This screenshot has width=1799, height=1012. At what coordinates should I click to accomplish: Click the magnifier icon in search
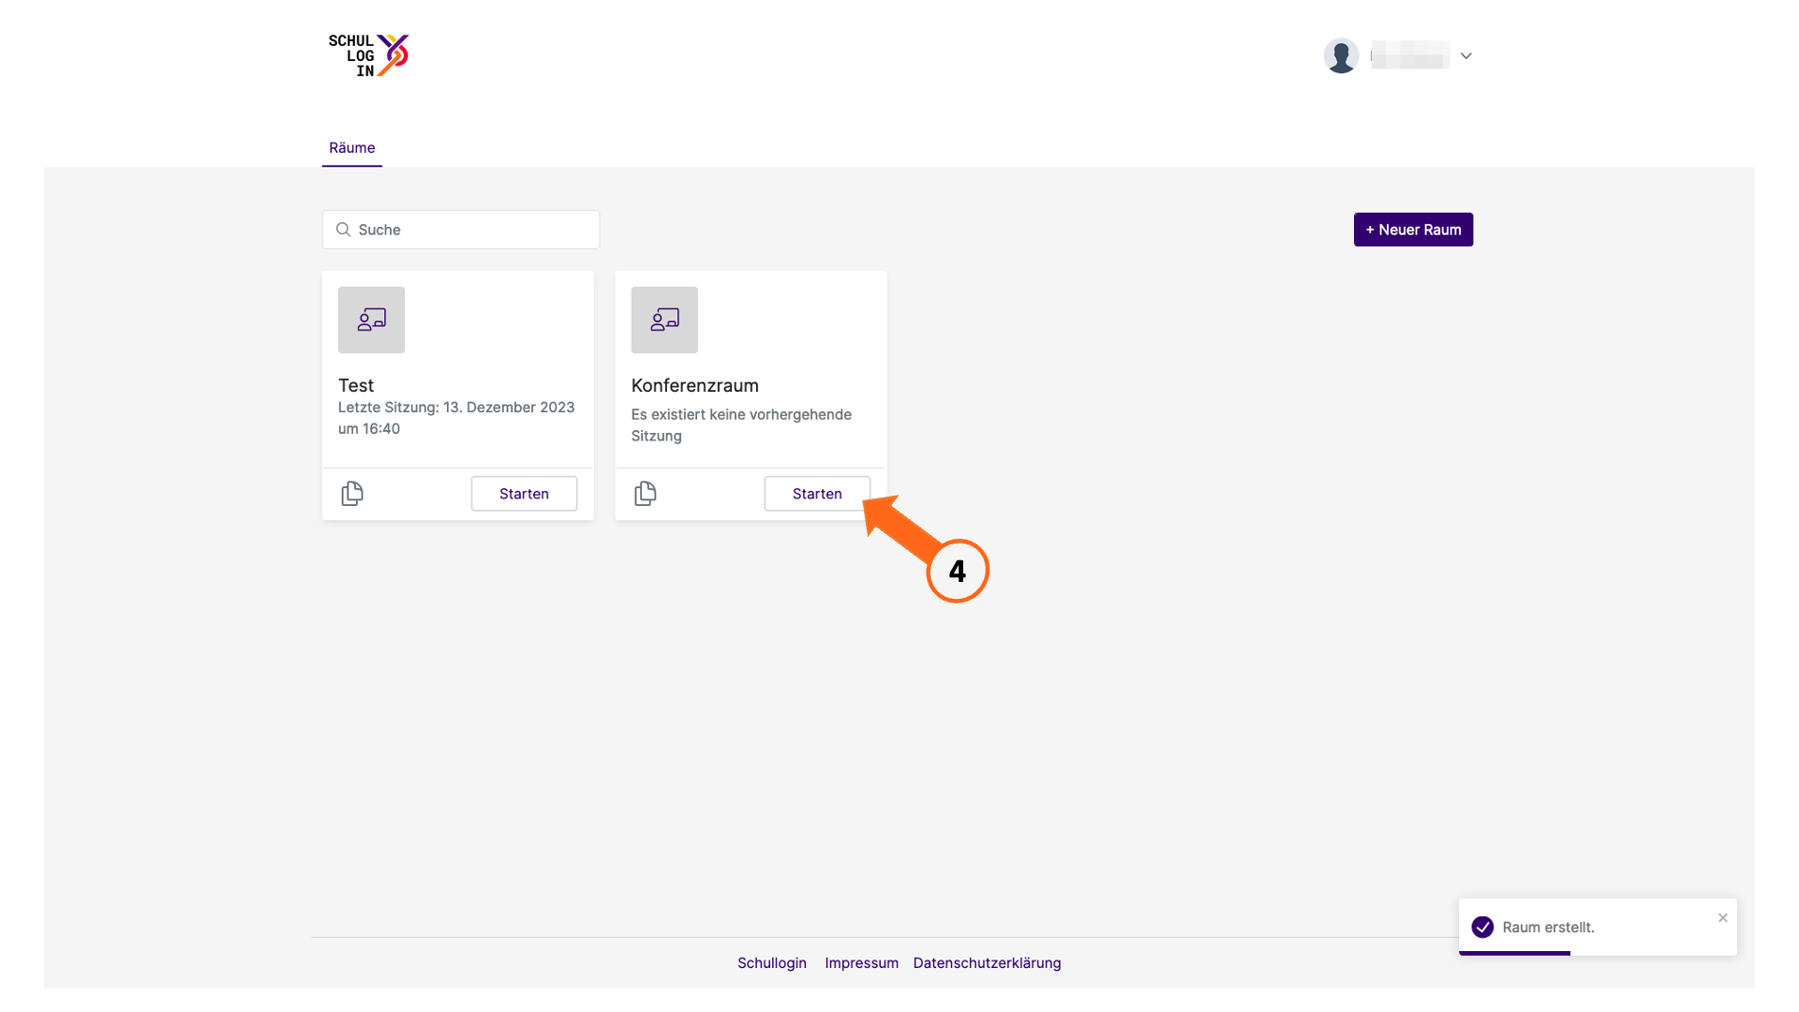click(x=343, y=230)
